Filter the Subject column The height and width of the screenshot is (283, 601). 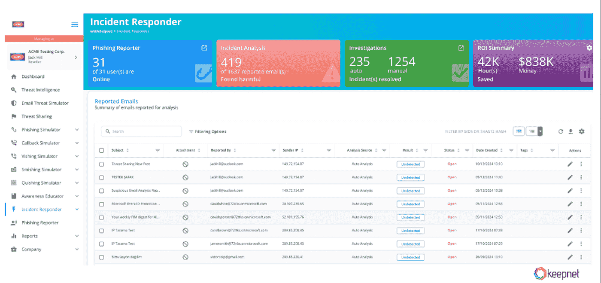tap(158, 150)
